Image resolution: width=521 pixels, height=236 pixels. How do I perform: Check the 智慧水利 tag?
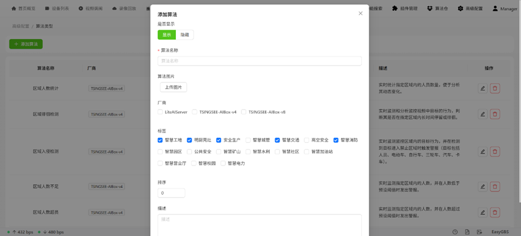pyautogui.click(x=248, y=152)
